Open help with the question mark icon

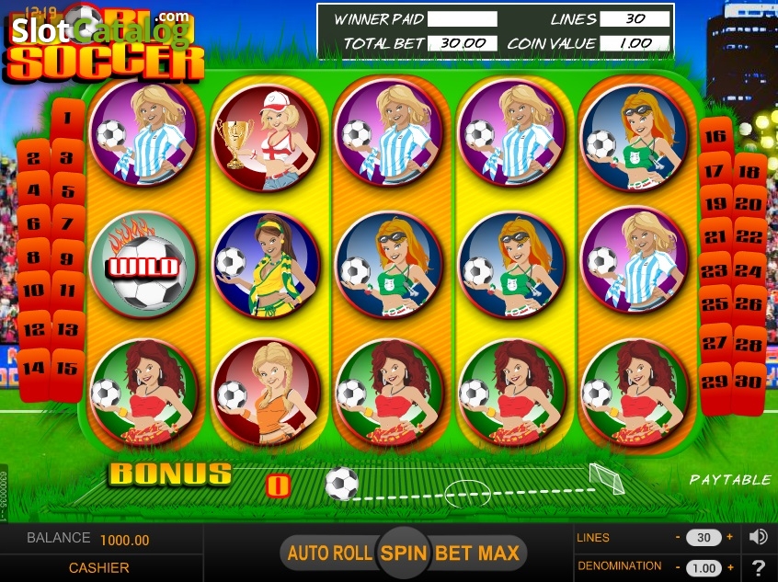(x=759, y=567)
